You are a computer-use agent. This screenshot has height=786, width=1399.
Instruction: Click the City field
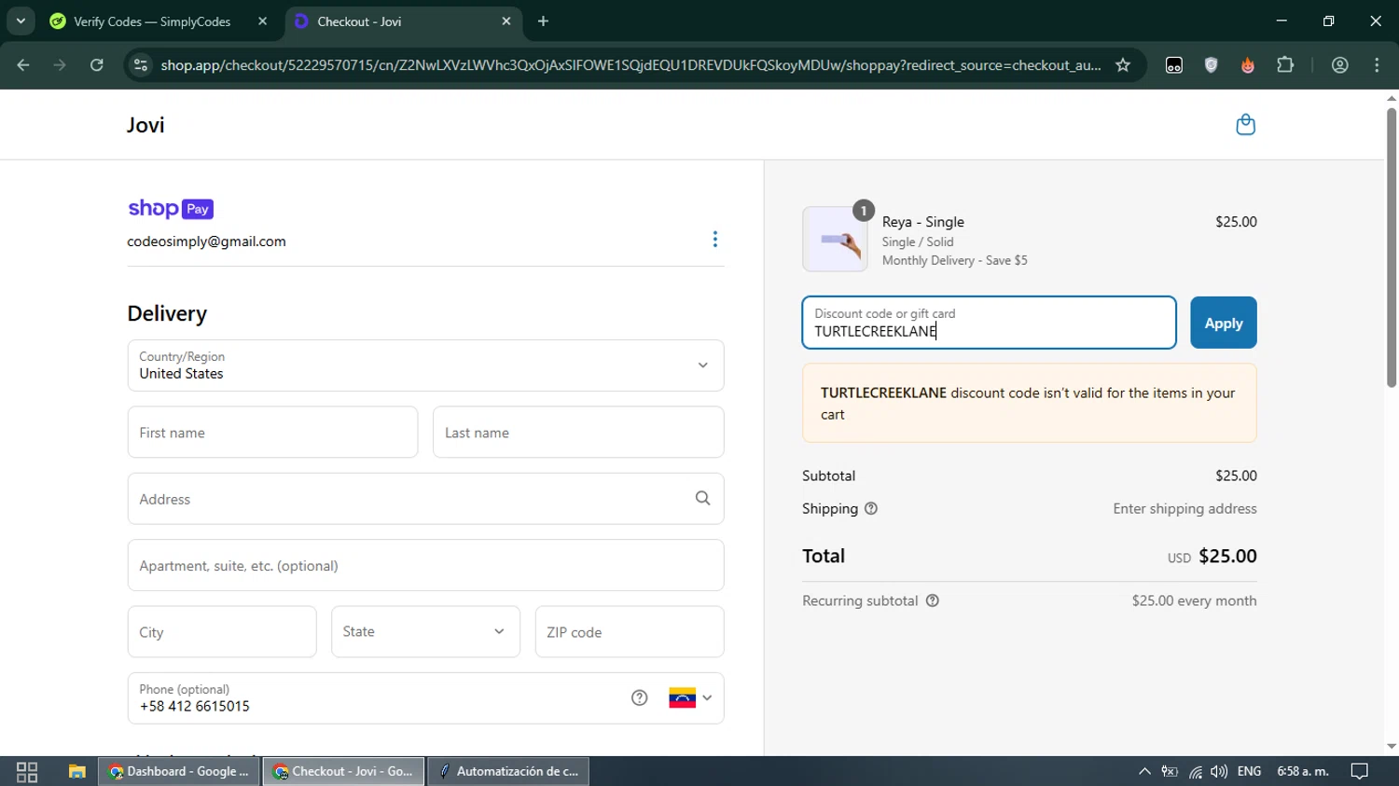pos(222,632)
